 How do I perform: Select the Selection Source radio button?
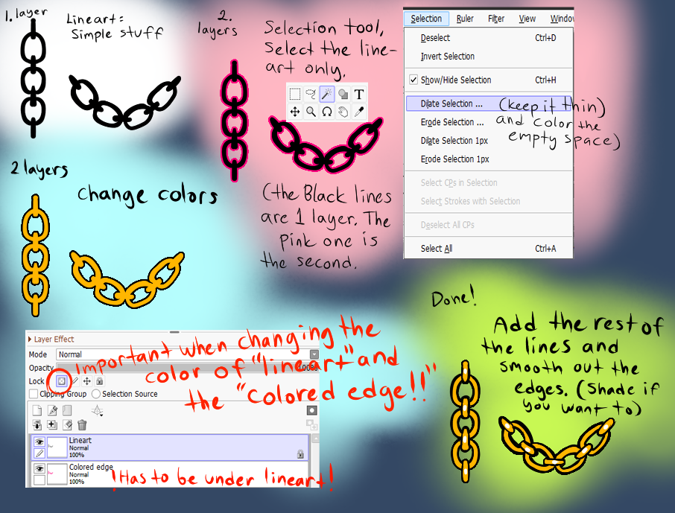pos(96,394)
